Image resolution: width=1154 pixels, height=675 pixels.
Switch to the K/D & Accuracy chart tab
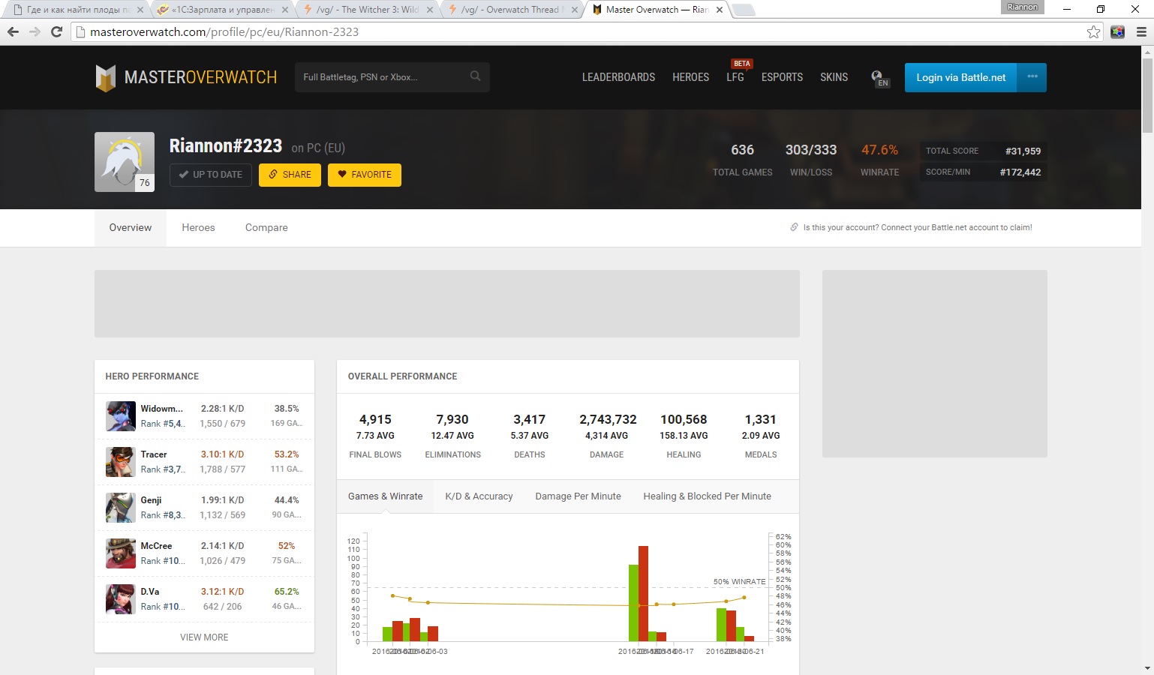479,496
